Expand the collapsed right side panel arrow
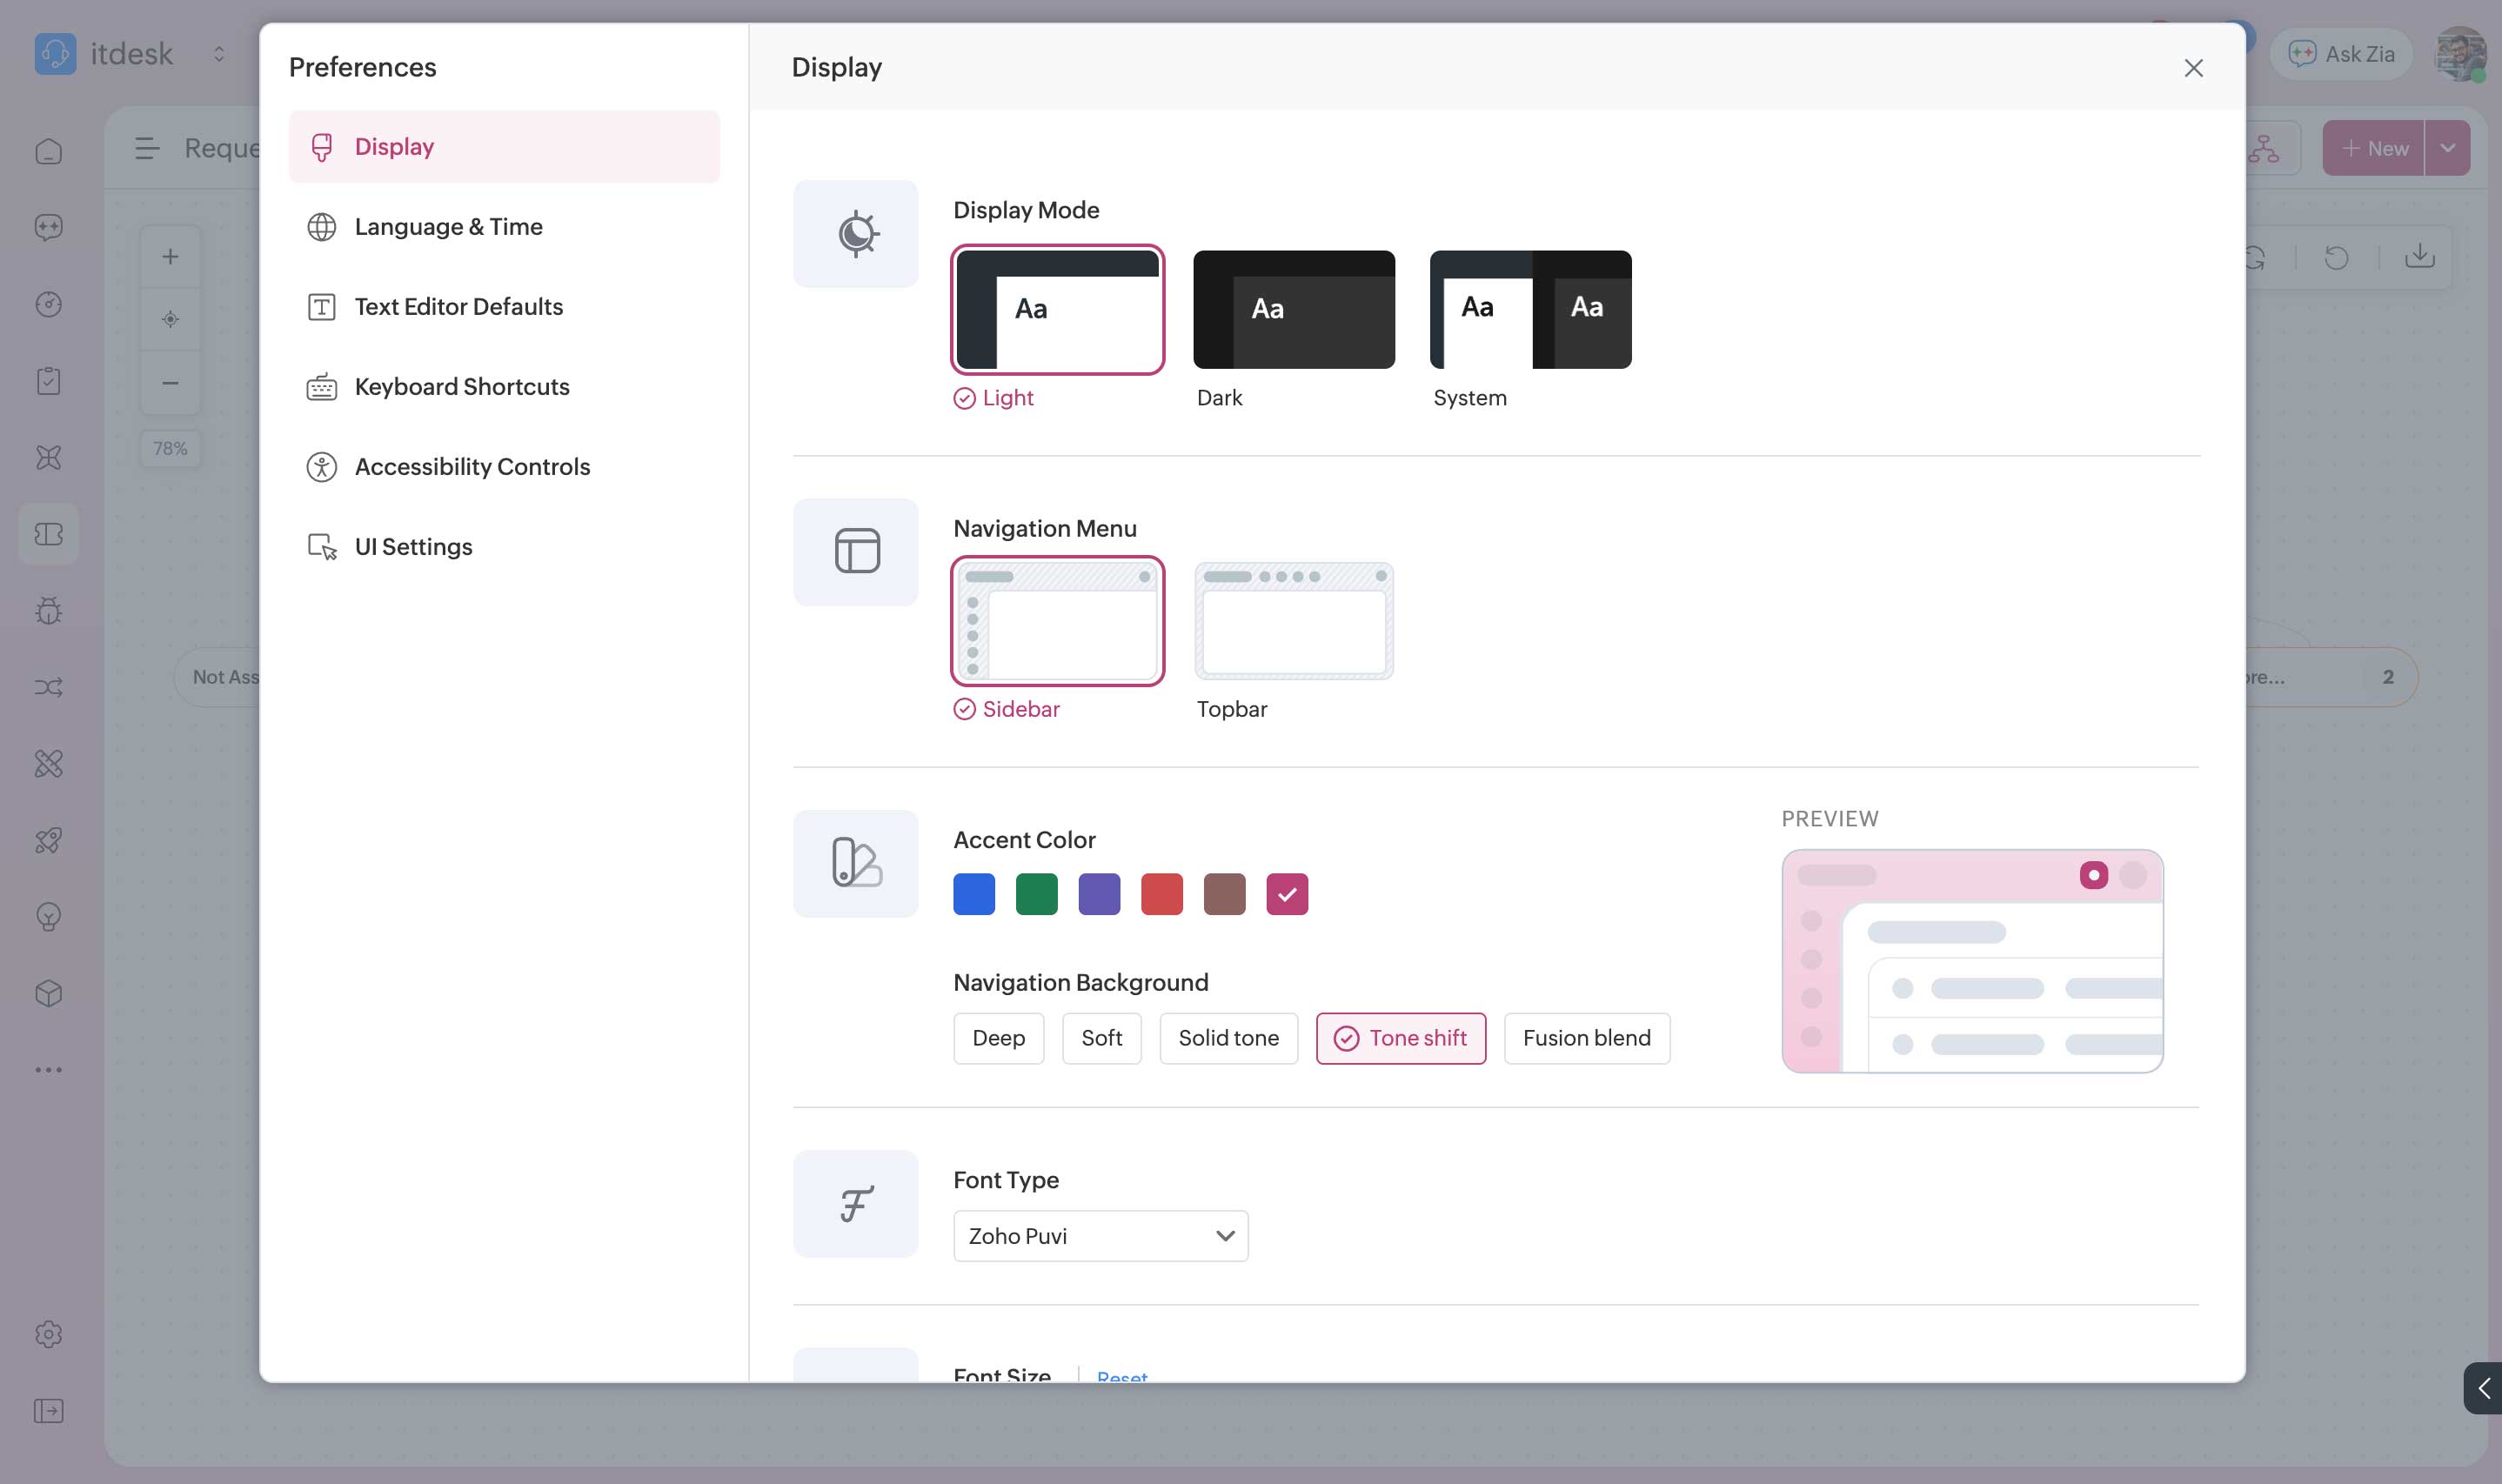 pos(2483,1388)
